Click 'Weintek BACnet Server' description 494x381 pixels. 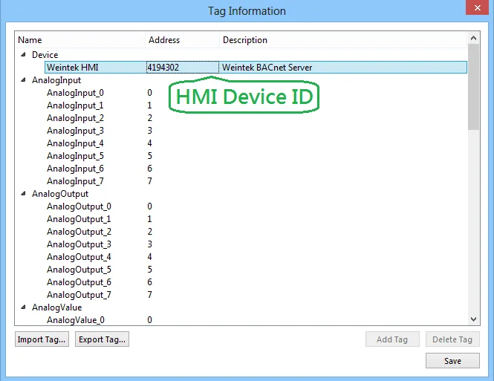coord(267,68)
